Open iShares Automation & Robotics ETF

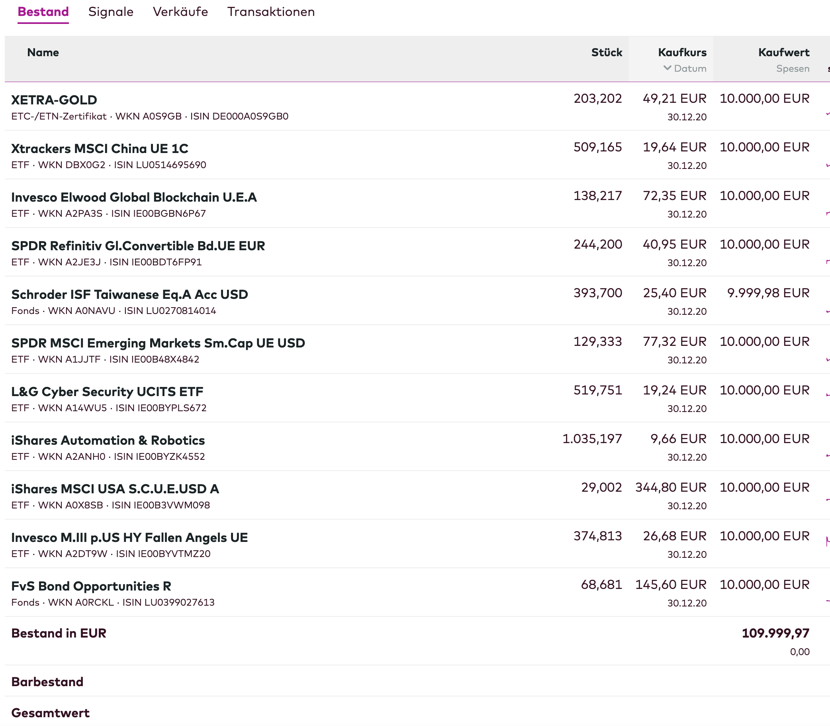pyautogui.click(x=108, y=440)
